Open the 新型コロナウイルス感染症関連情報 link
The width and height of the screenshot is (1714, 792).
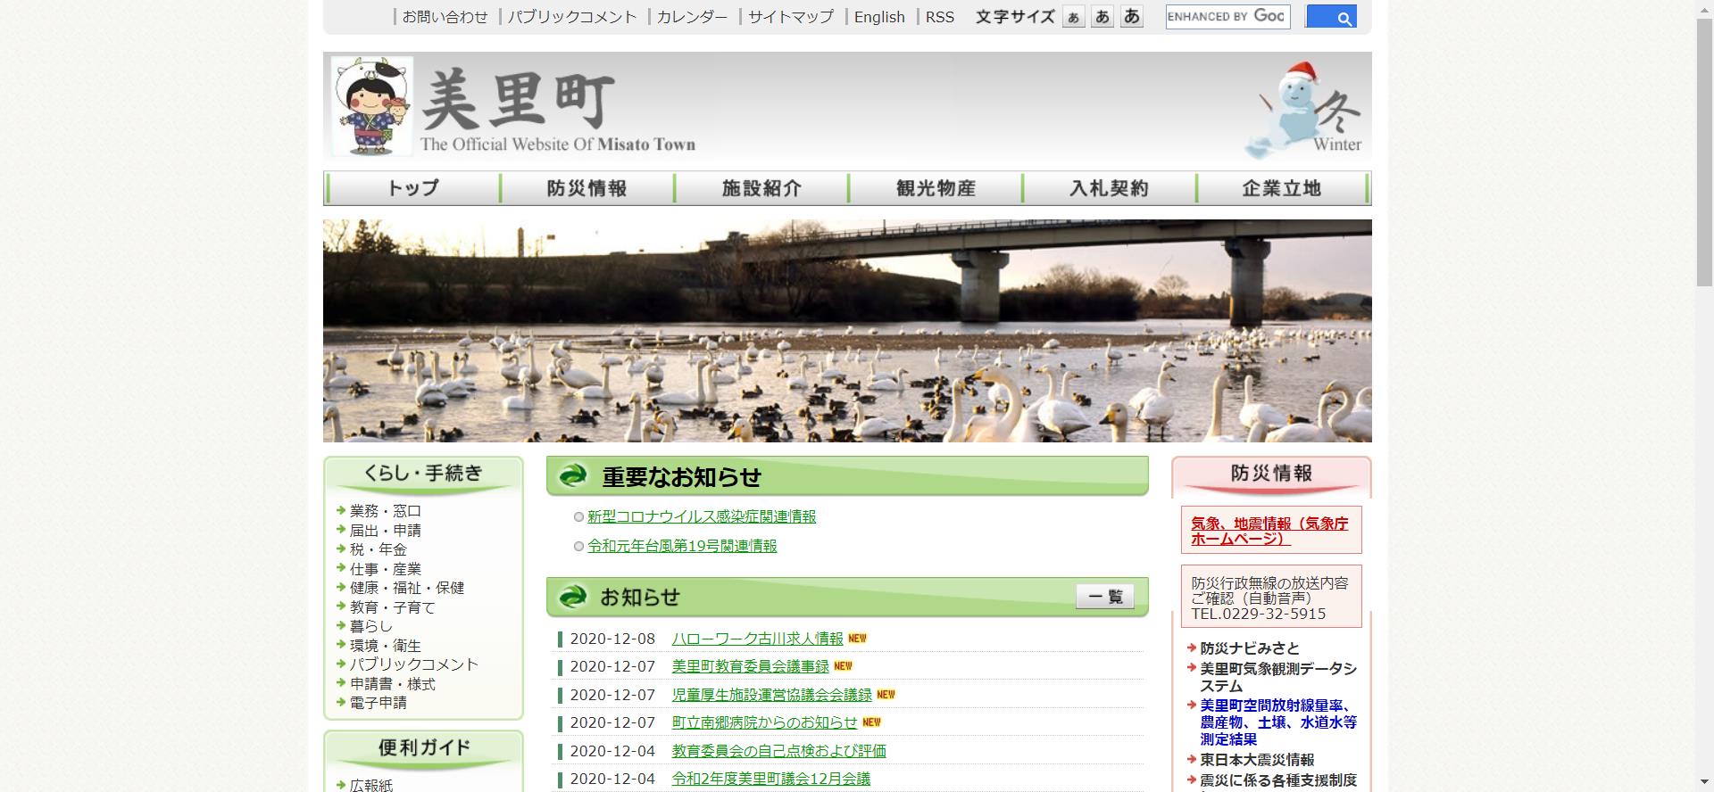point(701,517)
